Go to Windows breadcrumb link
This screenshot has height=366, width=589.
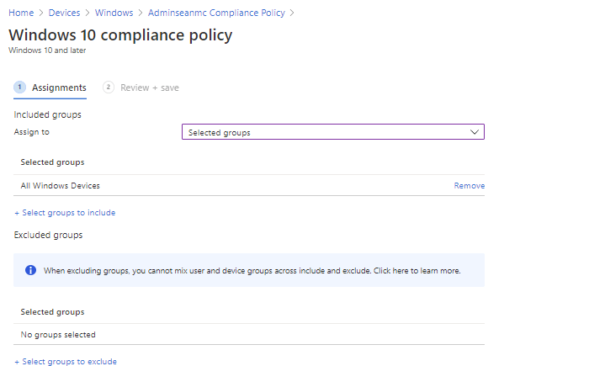coord(114,13)
